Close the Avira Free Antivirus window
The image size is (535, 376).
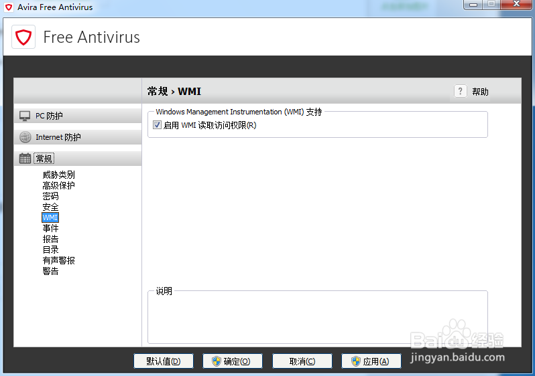point(517,4)
